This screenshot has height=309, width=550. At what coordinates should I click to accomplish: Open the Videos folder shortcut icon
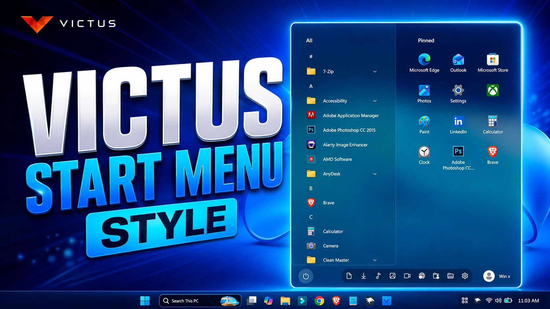[x=407, y=276]
